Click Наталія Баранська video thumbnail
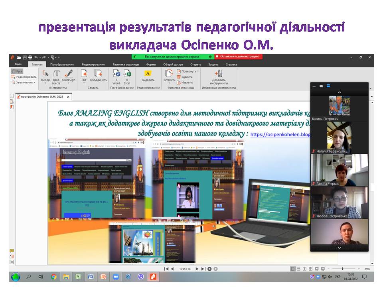Screen dimensions: 383x287 (x=339, y=138)
